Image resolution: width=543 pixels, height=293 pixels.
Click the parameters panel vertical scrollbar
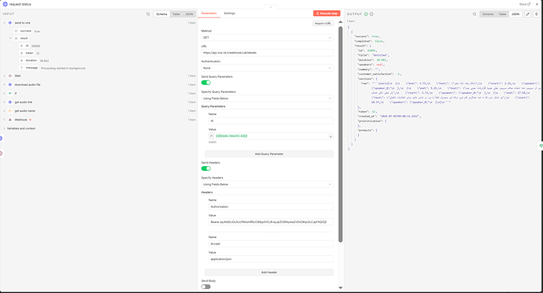(x=341, y=134)
